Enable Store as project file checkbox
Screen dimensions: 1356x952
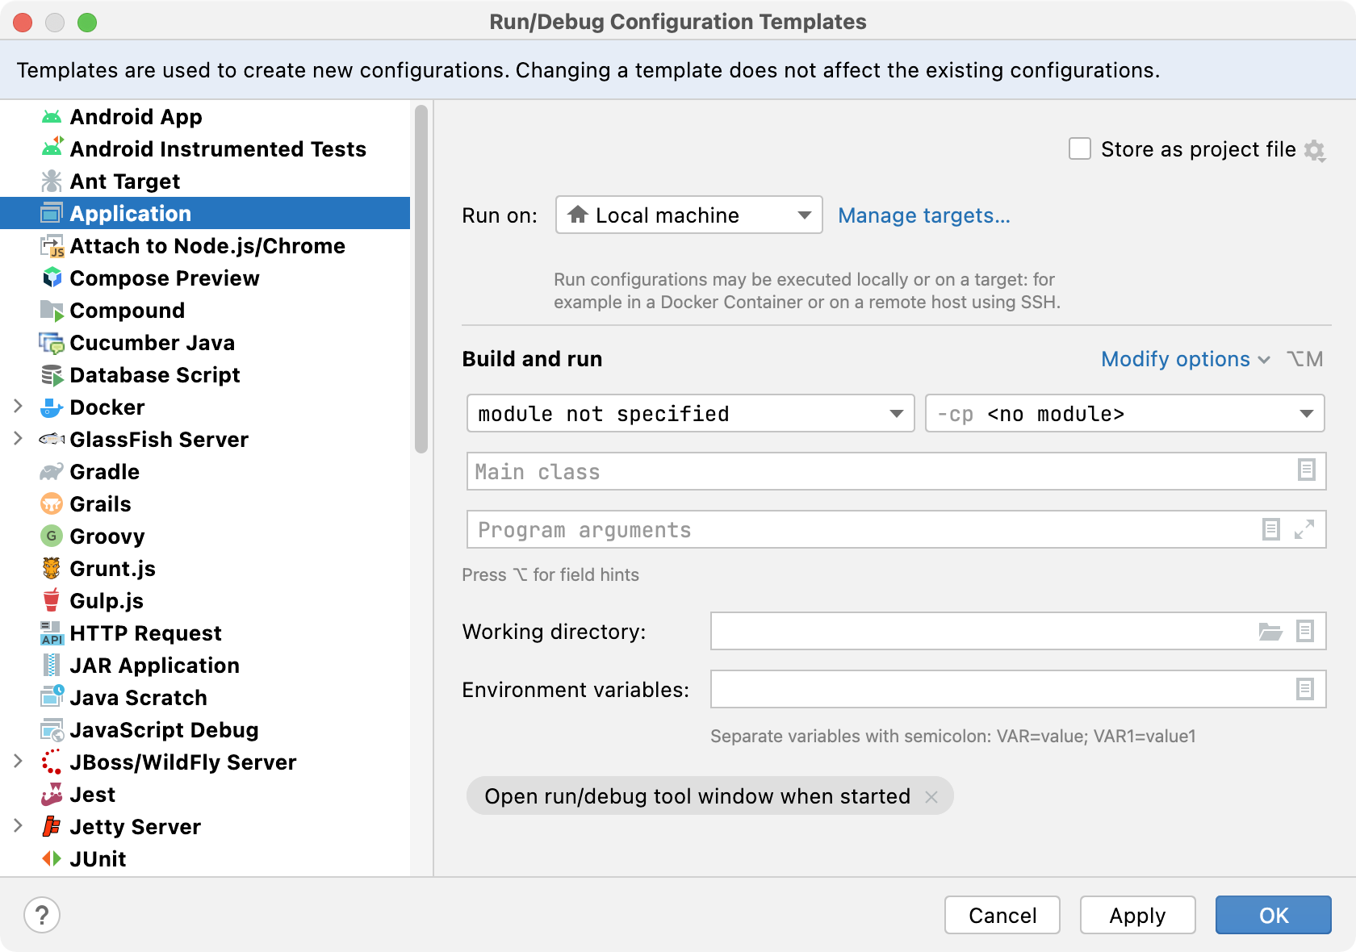tap(1079, 149)
